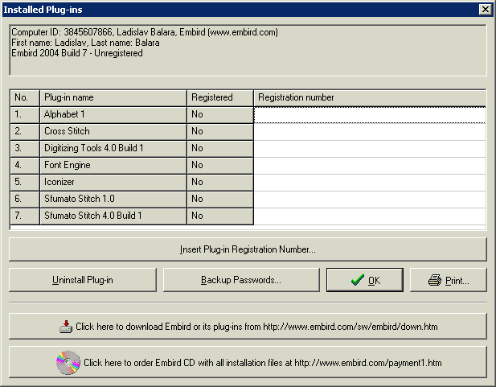Select Digitizing Tools 4.0 Build 1 entry

(x=113, y=148)
